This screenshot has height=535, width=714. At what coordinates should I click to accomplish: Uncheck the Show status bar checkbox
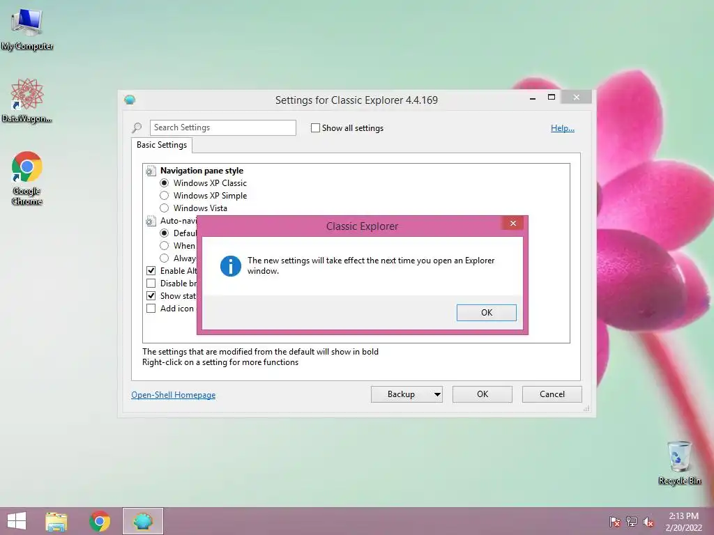(x=151, y=295)
